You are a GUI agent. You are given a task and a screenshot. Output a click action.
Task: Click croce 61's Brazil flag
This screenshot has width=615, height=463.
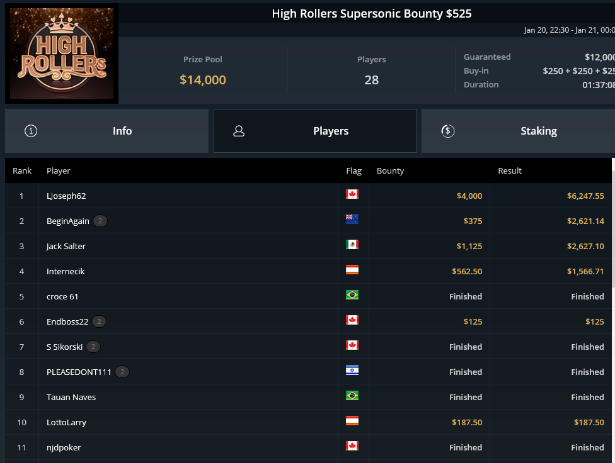(x=352, y=295)
